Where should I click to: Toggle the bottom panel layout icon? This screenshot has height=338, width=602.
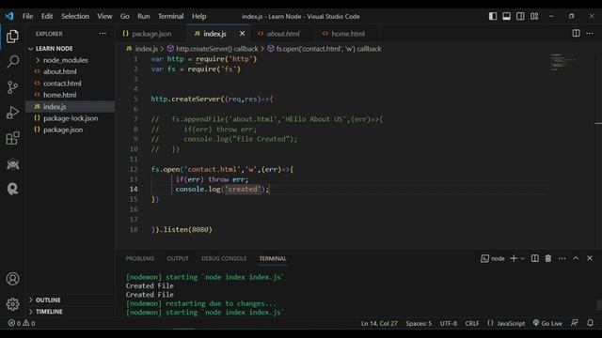(x=506, y=16)
